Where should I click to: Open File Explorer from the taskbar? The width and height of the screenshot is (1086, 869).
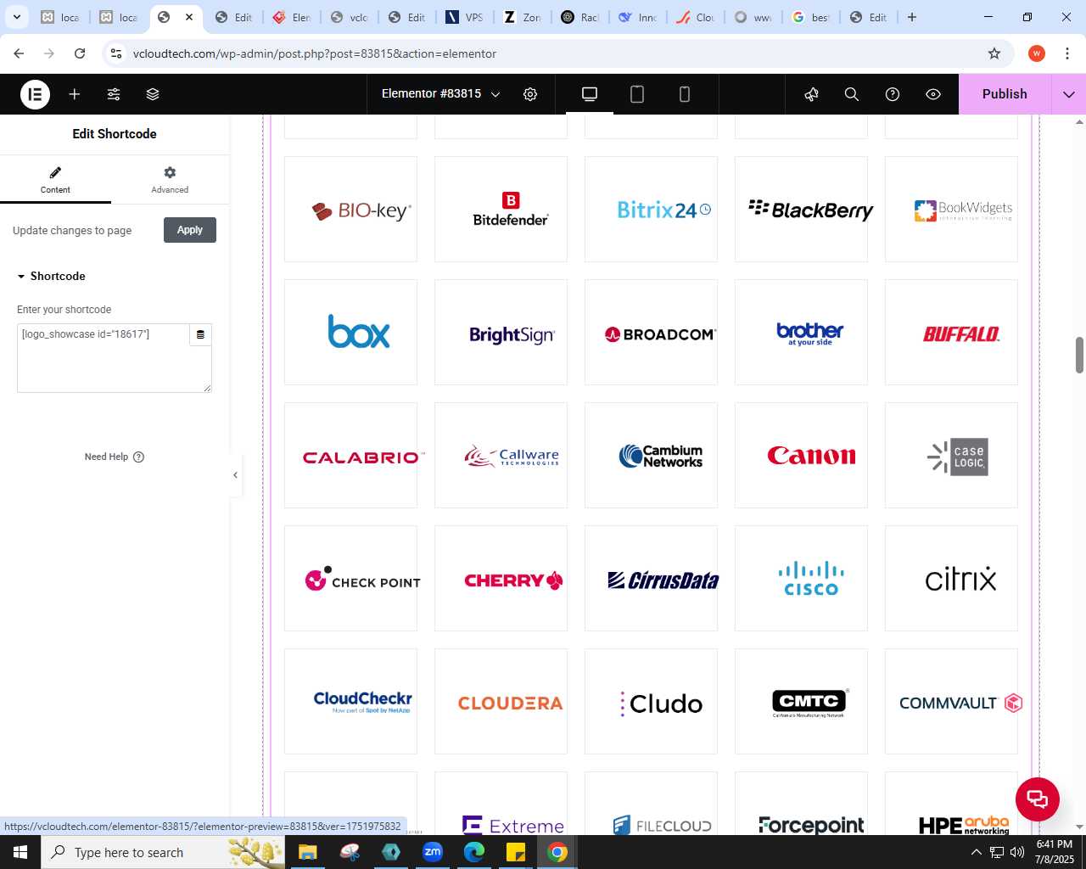click(x=307, y=852)
